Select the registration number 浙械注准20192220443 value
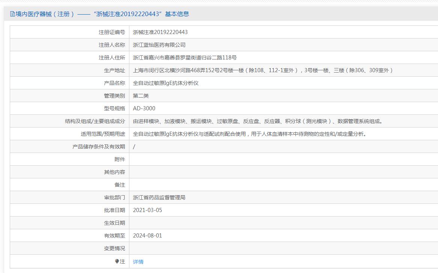Viewport: 438px width, 273px height. (160, 32)
